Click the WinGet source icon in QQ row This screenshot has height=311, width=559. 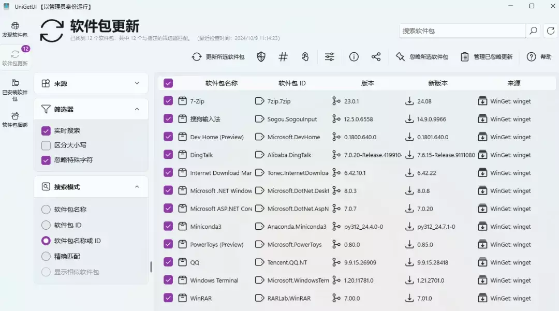coord(482,262)
